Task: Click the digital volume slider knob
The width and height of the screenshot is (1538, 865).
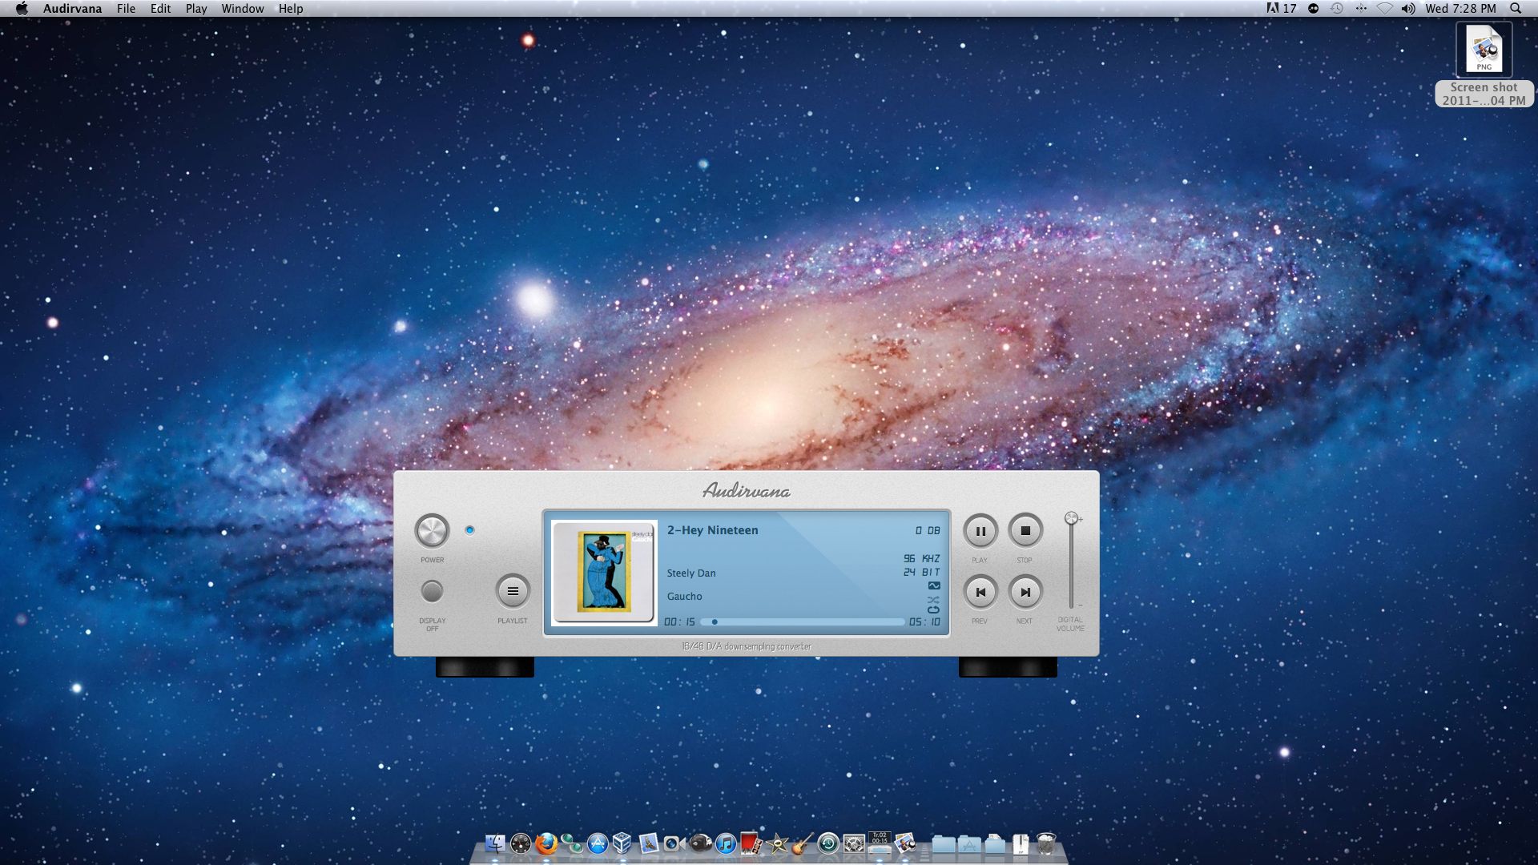Action: tap(1071, 519)
